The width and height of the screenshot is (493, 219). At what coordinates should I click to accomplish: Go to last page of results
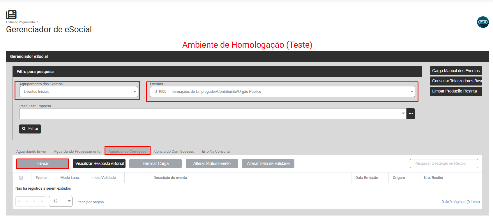point(42,201)
